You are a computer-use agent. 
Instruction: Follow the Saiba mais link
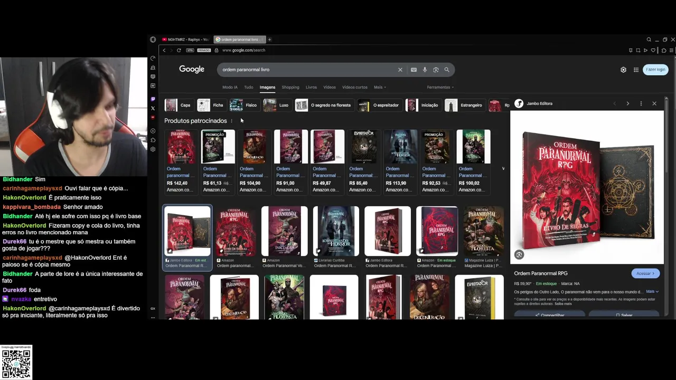click(x=563, y=303)
